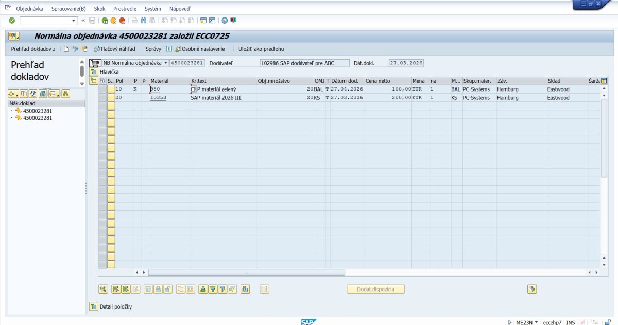Screen dimensions: 618x325
Task: Click the shopping cart document icon
Action: pyautogui.click(x=95, y=63)
